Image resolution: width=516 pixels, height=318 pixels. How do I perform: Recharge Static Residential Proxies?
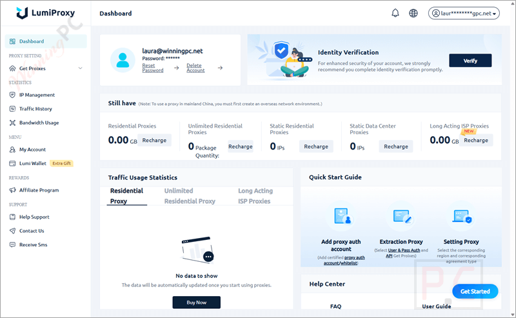point(316,146)
